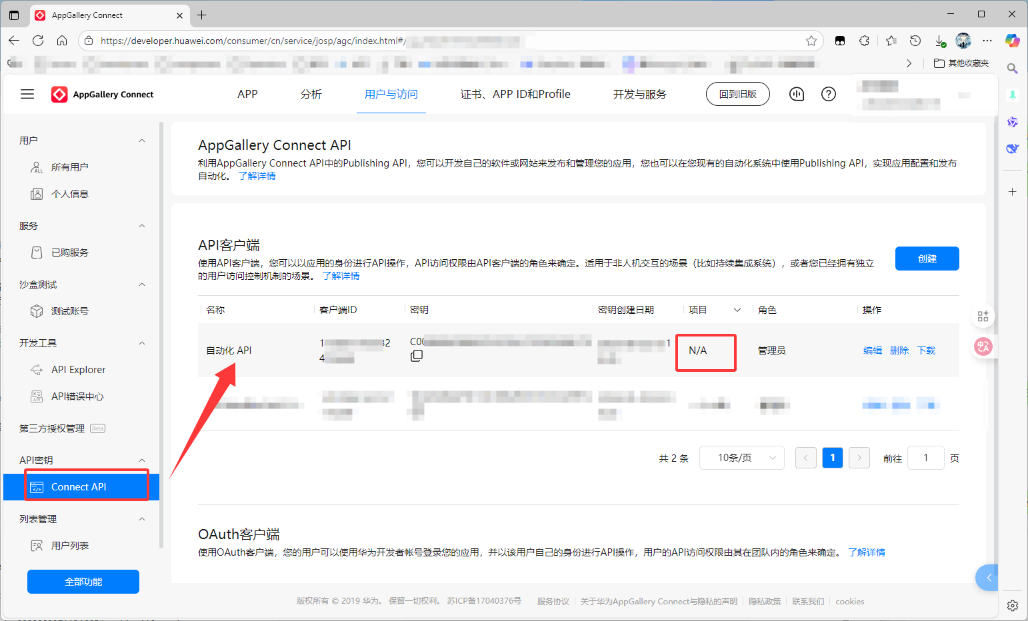The width and height of the screenshot is (1028, 621).
Task: Collapse the API密钥 sidebar section
Action: tap(142, 460)
